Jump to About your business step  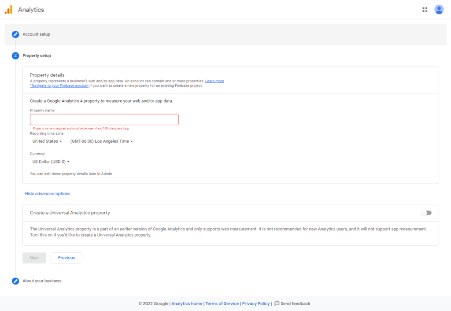[42, 281]
